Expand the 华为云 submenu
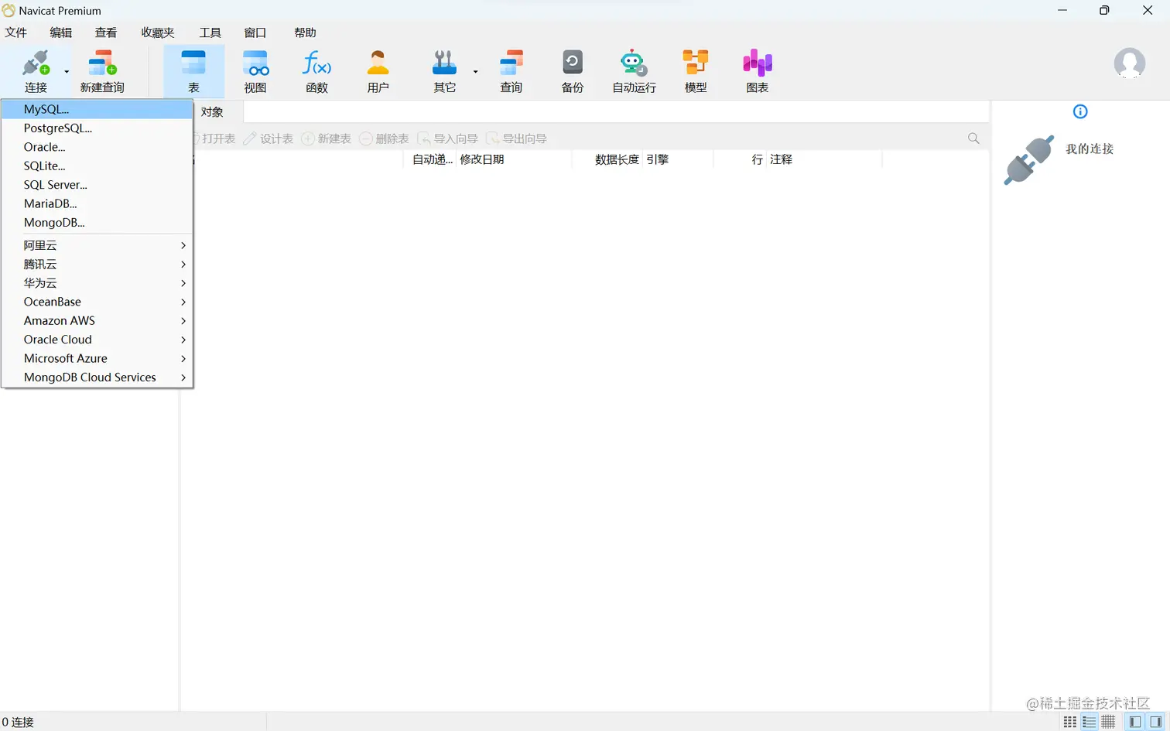1170x731 pixels. point(97,283)
